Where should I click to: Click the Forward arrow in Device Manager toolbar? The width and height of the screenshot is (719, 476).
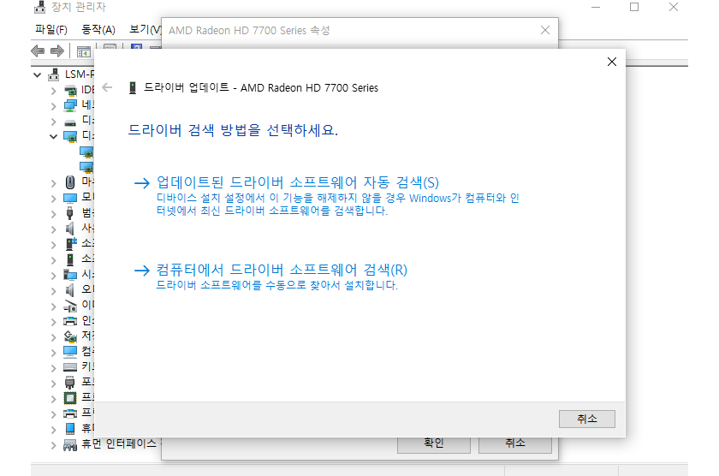[56, 51]
